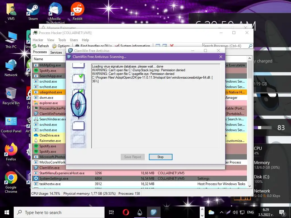The width and height of the screenshot is (291, 218).
Task: Click the find-window icon in the Process Hacker toolbar
Action: click(158, 45)
